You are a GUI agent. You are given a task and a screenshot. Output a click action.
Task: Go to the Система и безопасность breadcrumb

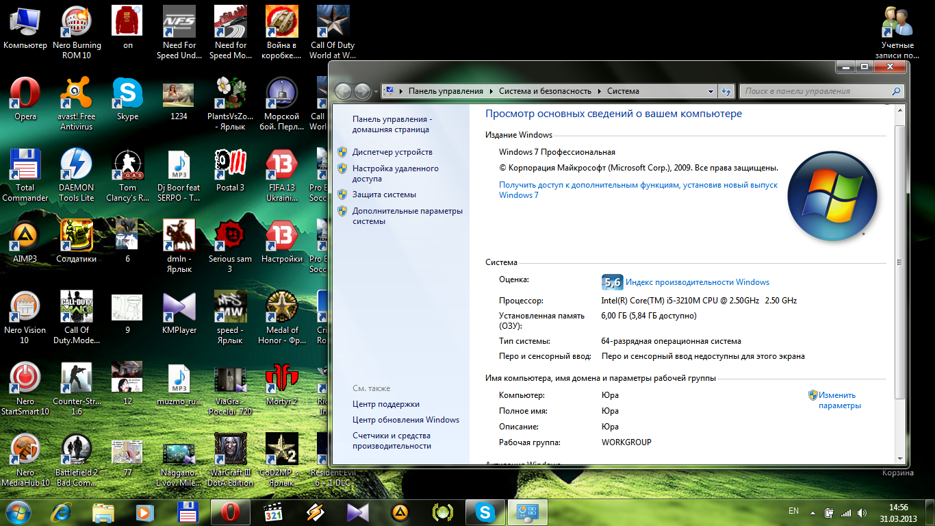point(545,91)
